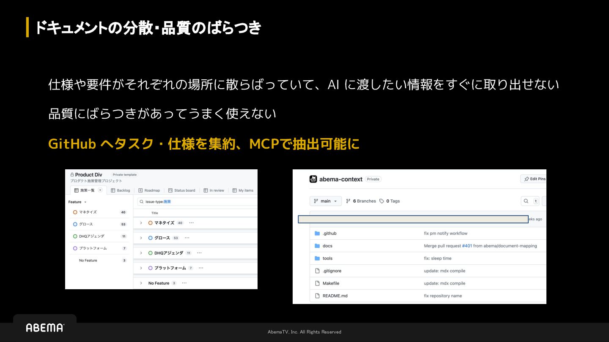The height and width of the screenshot is (342, 609).
Task: Click the purple circle beside プラットフォーム in sidebar
Action: [75, 248]
